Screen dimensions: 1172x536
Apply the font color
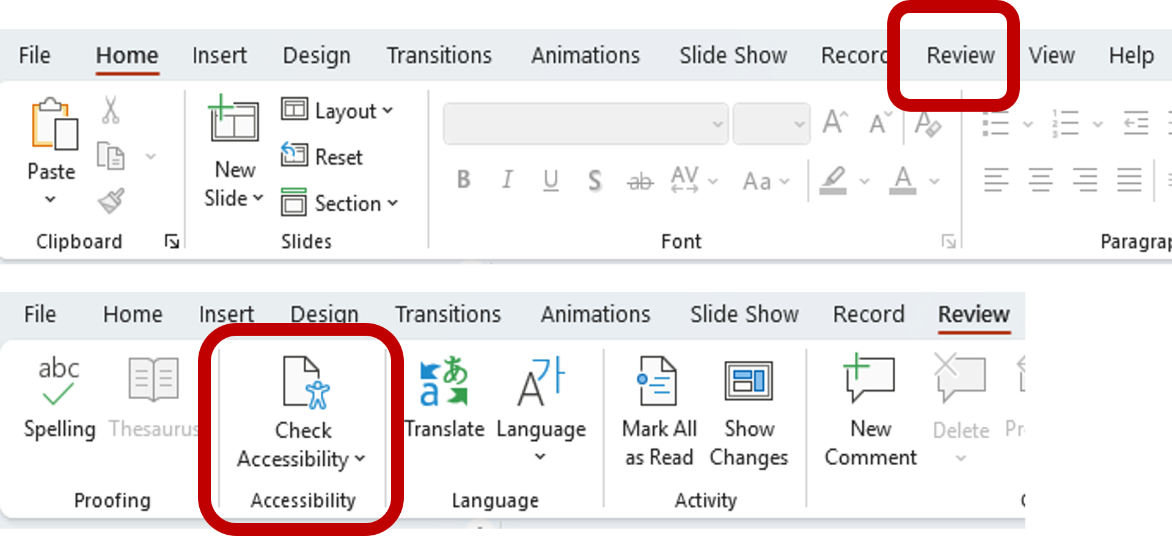pyautogui.click(x=903, y=181)
